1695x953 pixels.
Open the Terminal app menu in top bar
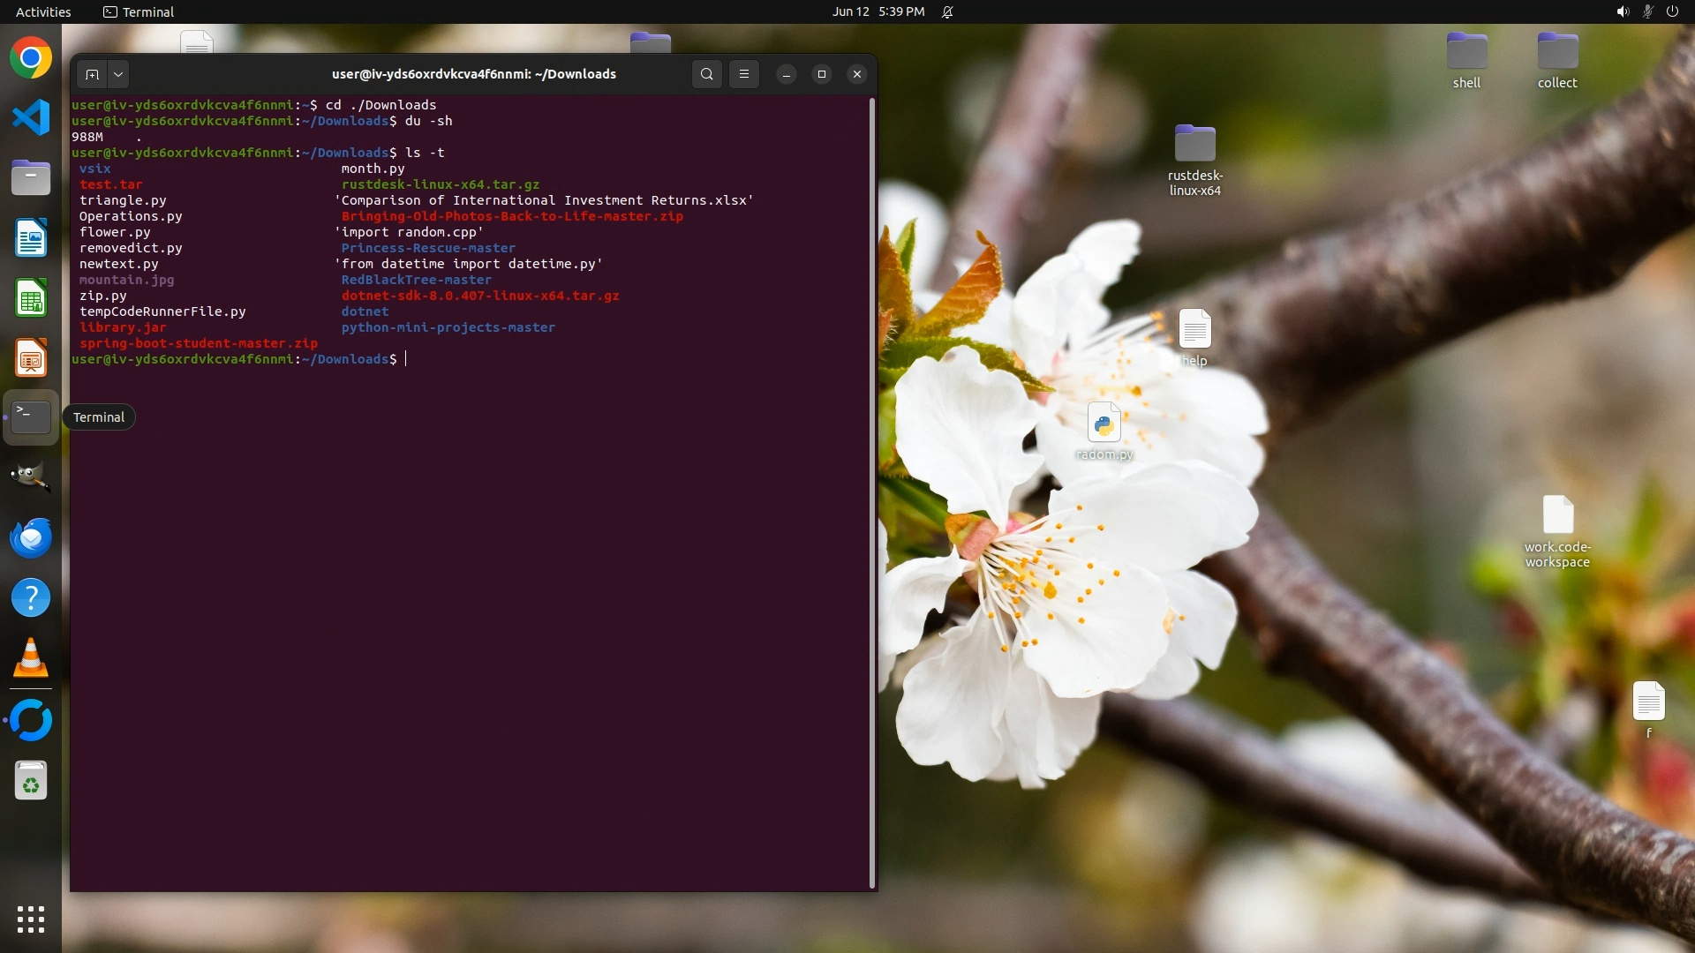pos(139,11)
